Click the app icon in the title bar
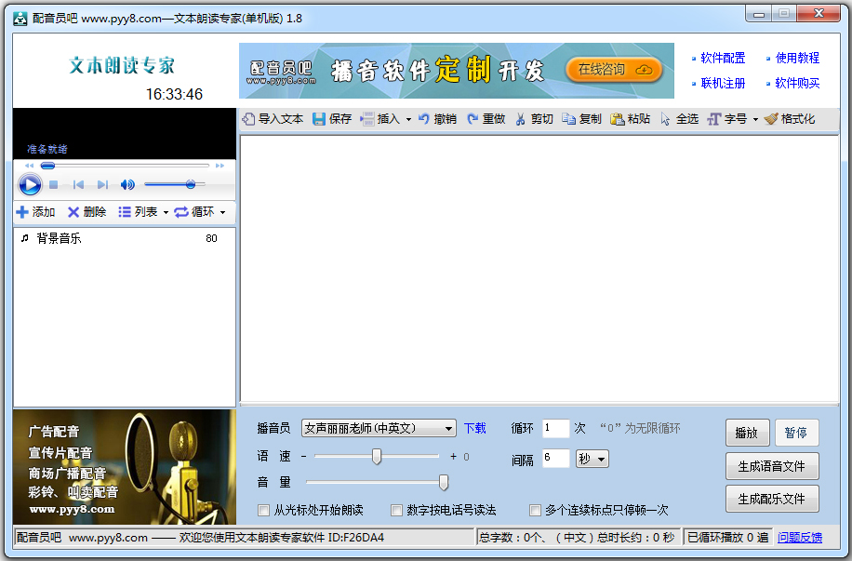 [x=20, y=19]
